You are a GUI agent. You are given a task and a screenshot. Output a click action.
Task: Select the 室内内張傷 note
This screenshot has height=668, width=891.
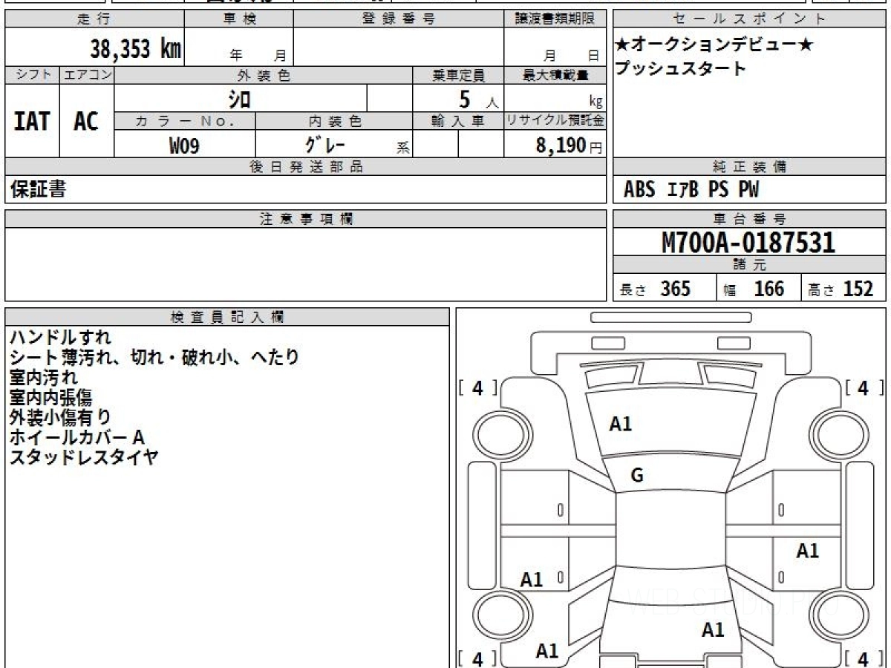coord(50,397)
